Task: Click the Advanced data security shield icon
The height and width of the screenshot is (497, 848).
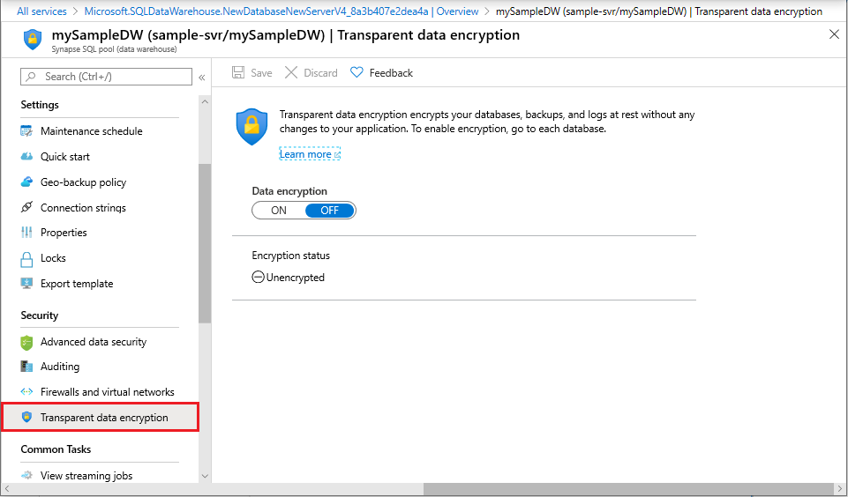Action: [26, 342]
